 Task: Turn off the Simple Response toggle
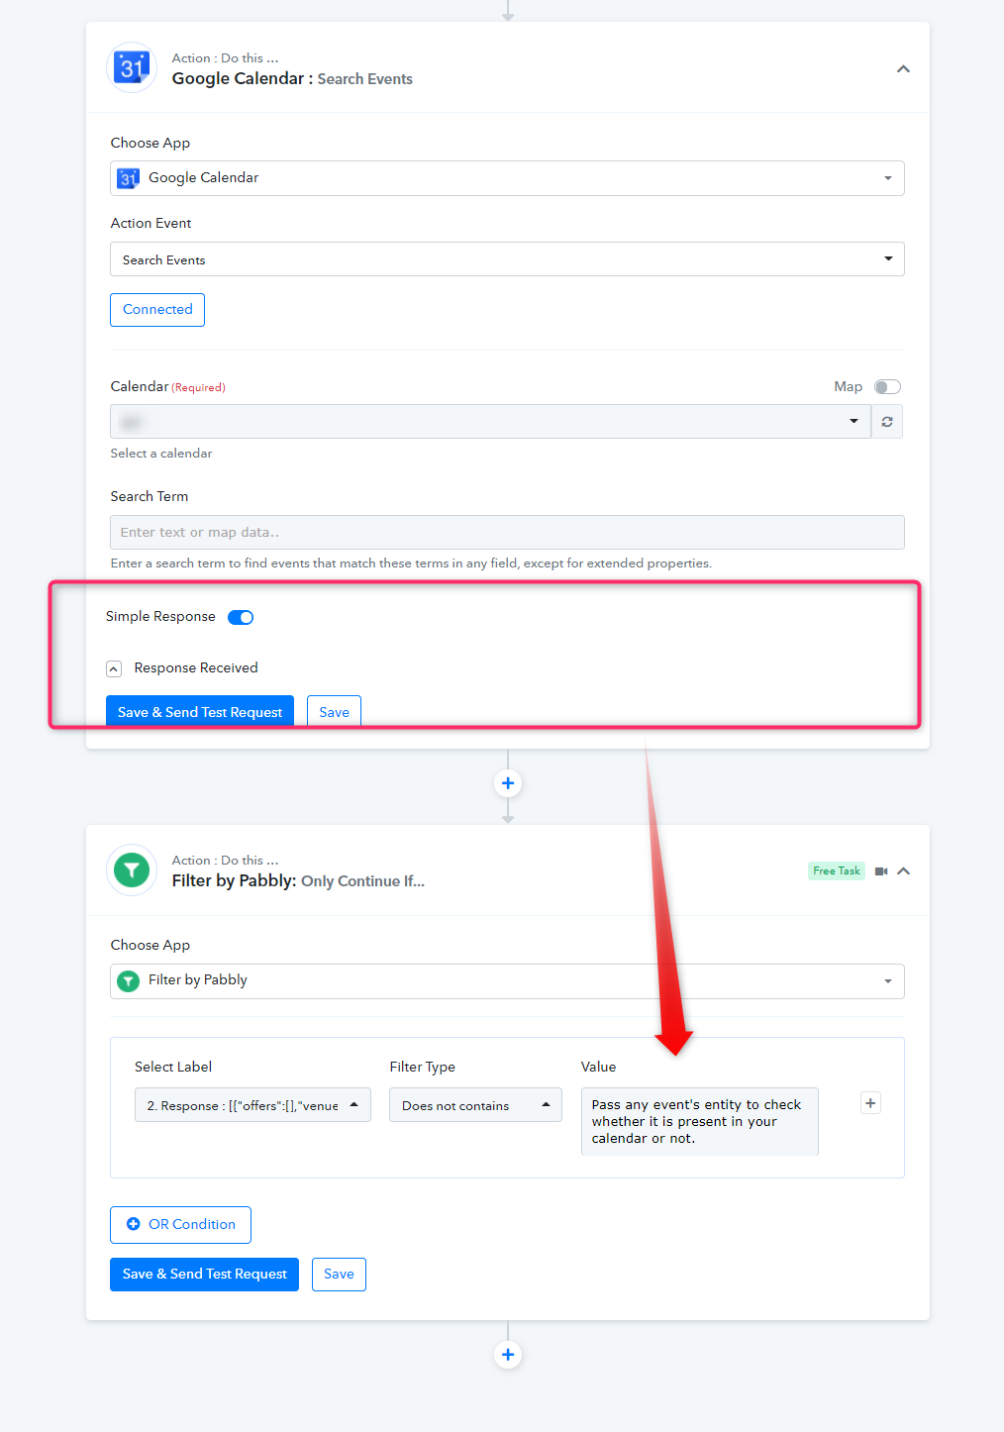click(241, 617)
